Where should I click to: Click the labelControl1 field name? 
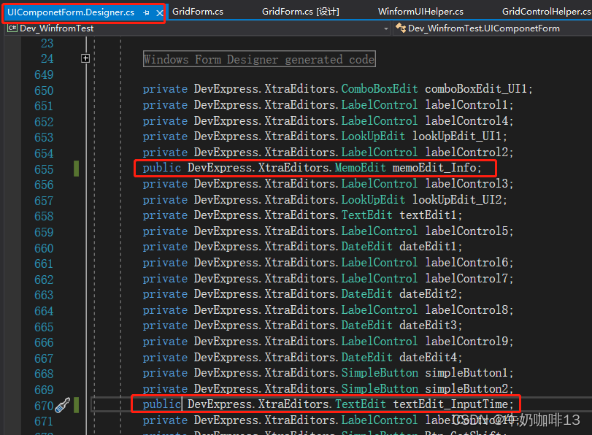[x=466, y=104]
